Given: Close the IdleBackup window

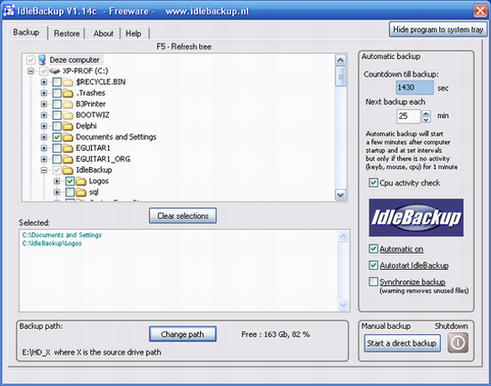Looking at the screenshot, I should [x=480, y=11].
